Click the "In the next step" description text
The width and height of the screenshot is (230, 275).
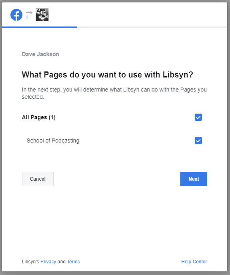(x=114, y=93)
